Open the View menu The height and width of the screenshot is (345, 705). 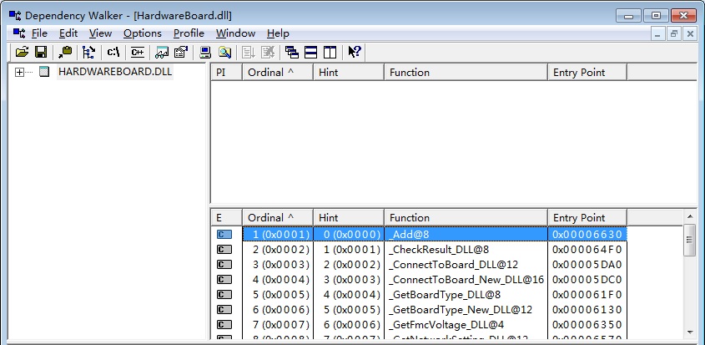click(100, 33)
